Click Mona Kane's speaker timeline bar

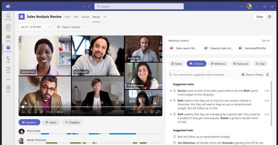click(93, 134)
